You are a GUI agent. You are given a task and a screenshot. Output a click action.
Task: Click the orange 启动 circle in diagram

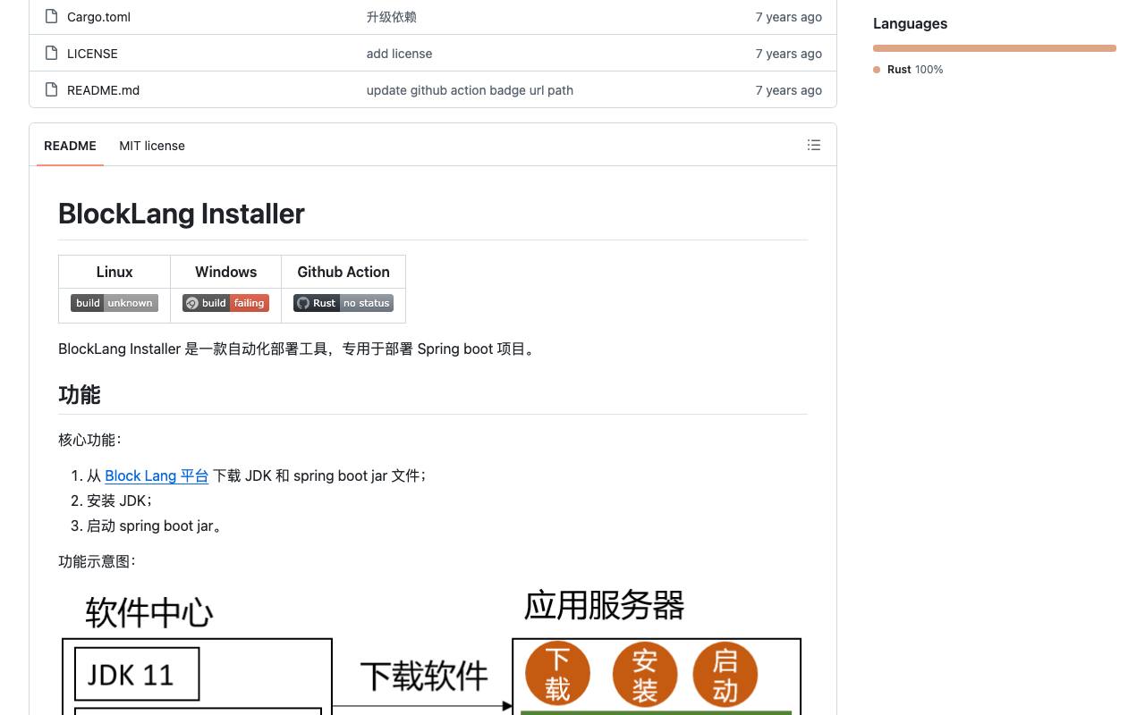coord(725,674)
